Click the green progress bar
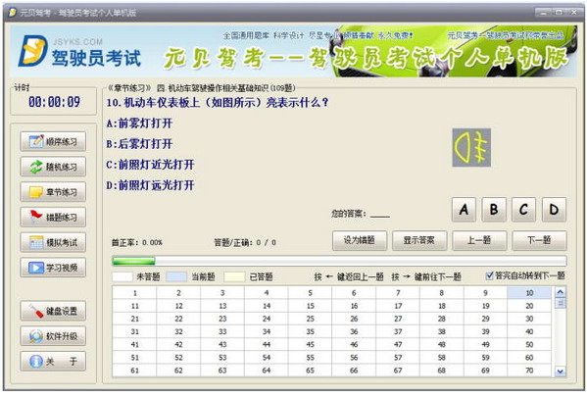Screen dimensions: 587x397 [x=339, y=261]
